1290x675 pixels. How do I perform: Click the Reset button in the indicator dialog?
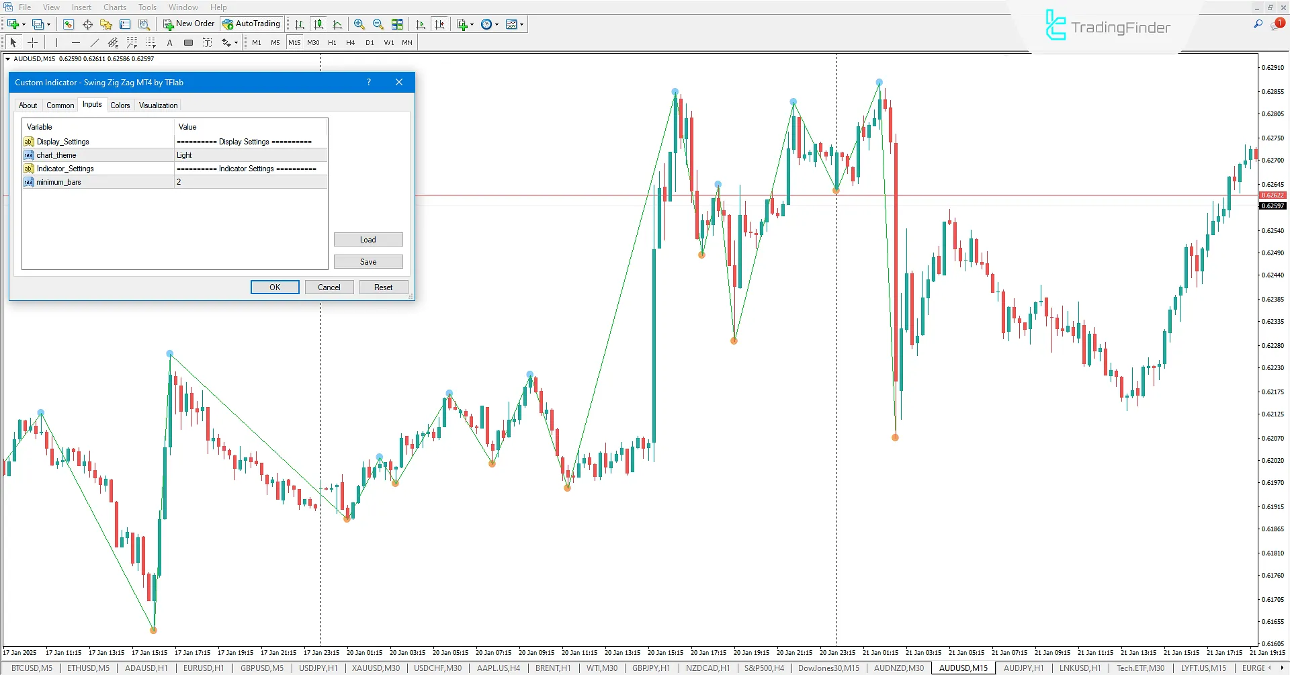click(384, 287)
